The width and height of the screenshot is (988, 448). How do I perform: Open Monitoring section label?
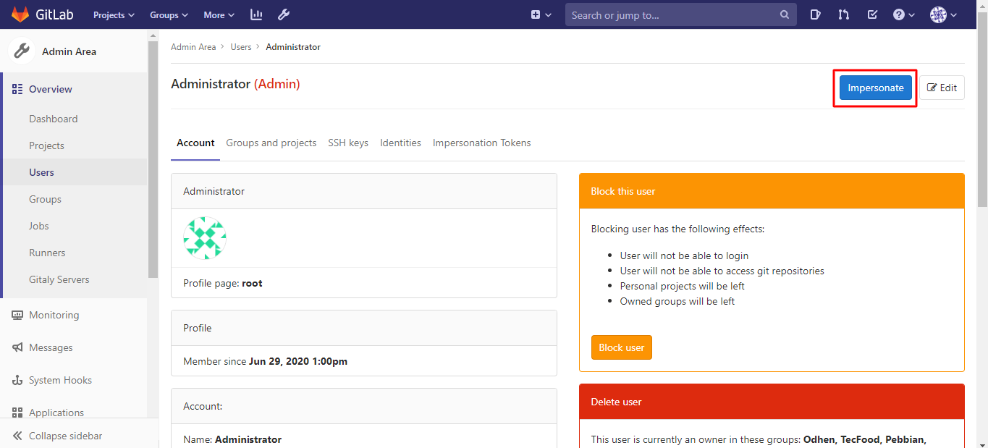pyautogui.click(x=54, y=315)
